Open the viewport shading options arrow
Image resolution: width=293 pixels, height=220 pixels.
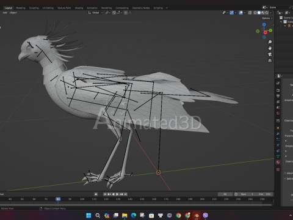pos(271,13)
